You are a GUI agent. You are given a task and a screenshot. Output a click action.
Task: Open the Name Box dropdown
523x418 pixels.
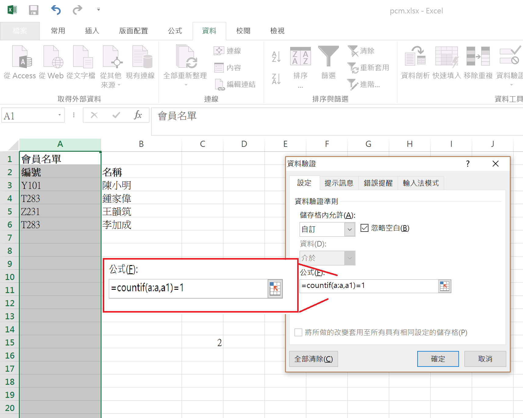click(59, 115)
